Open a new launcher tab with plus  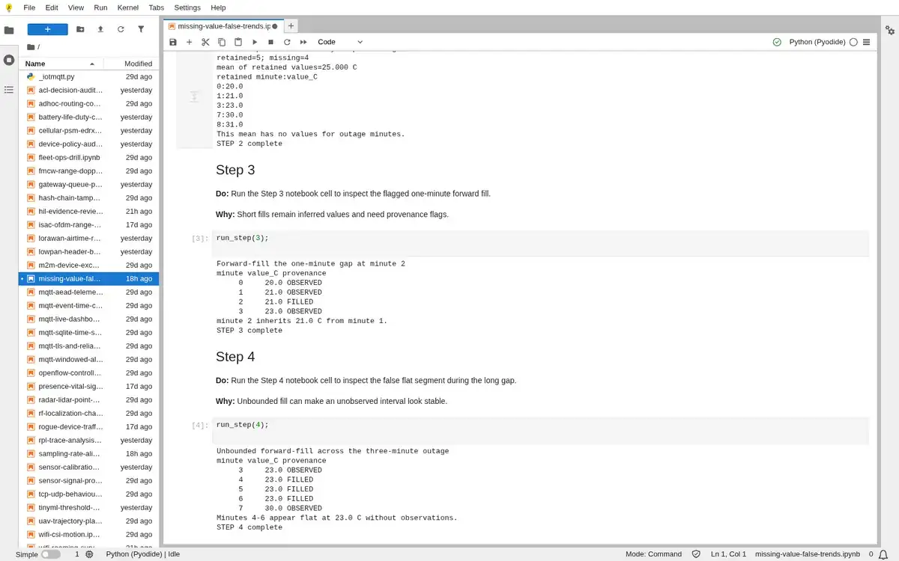[x=291, y=25]
